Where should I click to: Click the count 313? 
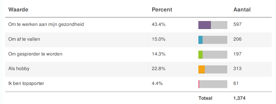pyautogui.click(x=237, y=69)
